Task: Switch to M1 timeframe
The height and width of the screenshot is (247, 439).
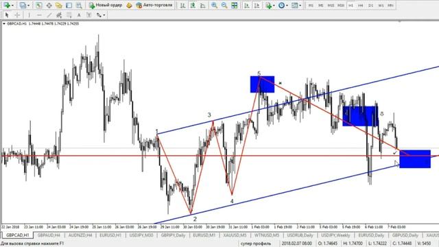Action: tap(311, 5)
